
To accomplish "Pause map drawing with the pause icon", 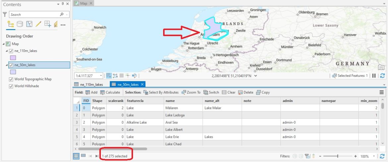I will [374, 76].
